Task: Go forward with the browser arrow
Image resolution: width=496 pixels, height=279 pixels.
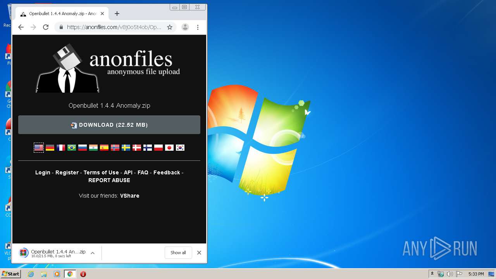Action: point(33,27)
